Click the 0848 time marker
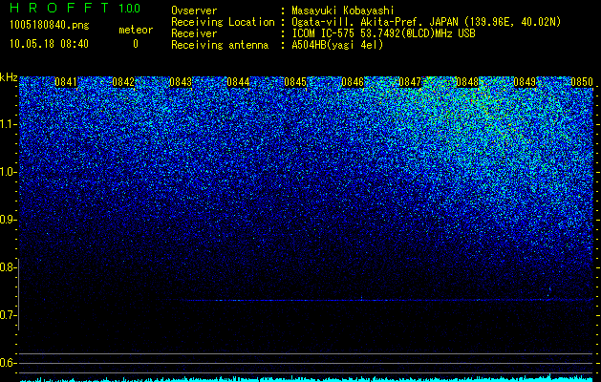Screen dimensions: 601x382 click(x=467, y=82)
